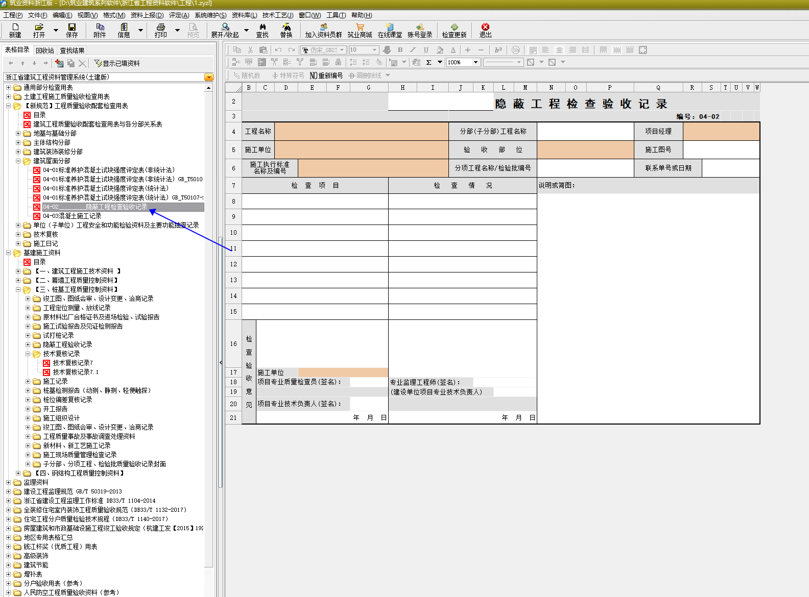Open the 工程(P) menu
The height and width of the screenshot is (597, 809).
pyautogui.click(x=13, y=15)
